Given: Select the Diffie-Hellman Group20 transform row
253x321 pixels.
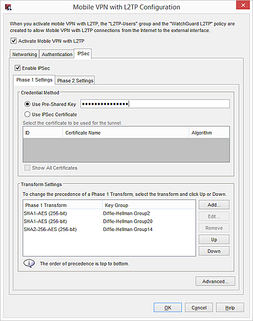Looking at the screenshot, I should pos(109,222).
